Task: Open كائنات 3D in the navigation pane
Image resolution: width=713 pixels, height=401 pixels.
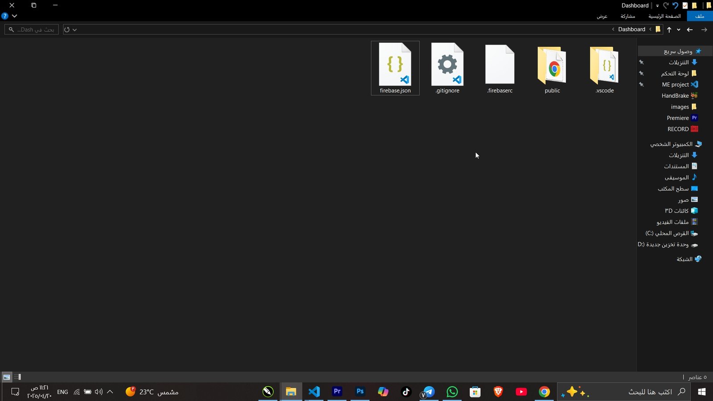Action: [x=681, y=211]
